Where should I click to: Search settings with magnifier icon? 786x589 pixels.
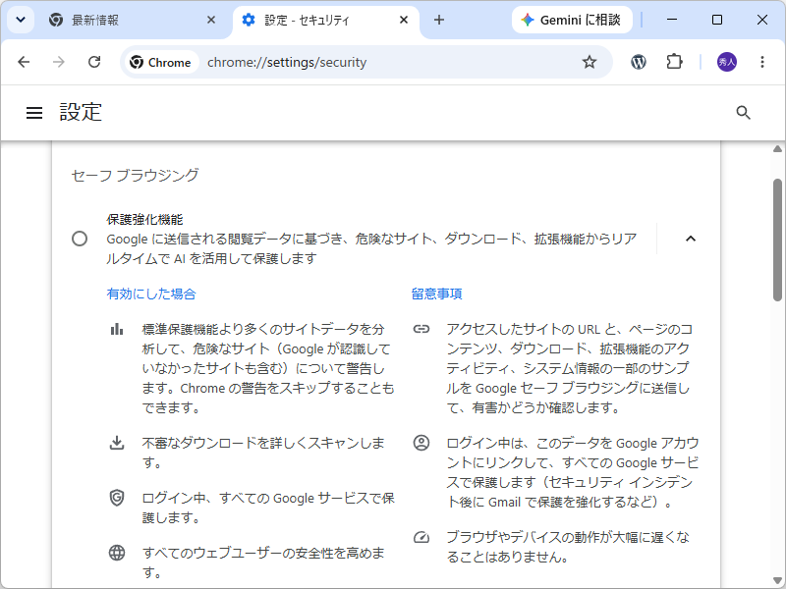tap(743, 113)
